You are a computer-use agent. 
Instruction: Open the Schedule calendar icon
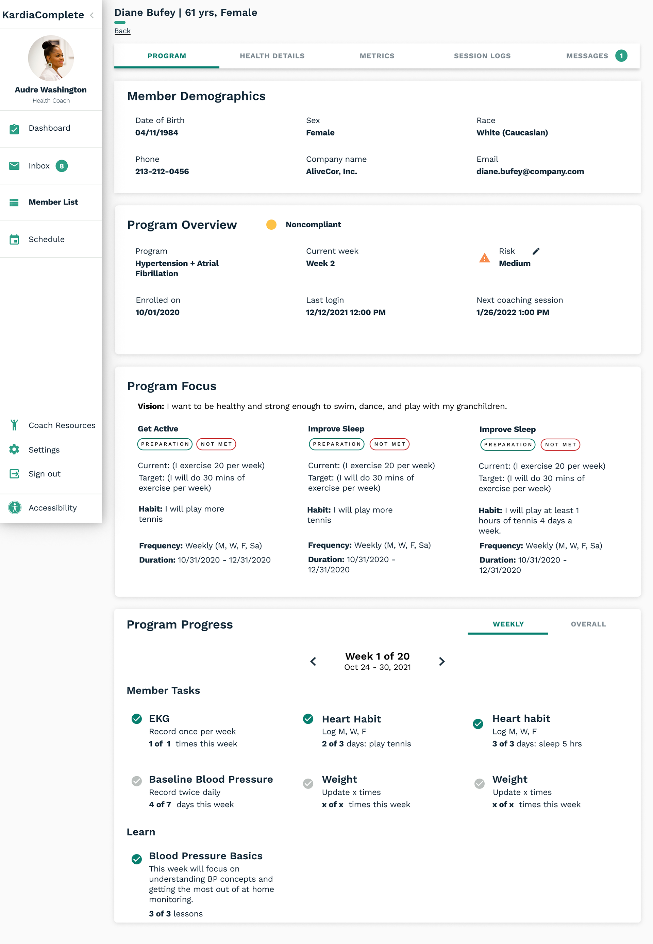tap(14, 240)
